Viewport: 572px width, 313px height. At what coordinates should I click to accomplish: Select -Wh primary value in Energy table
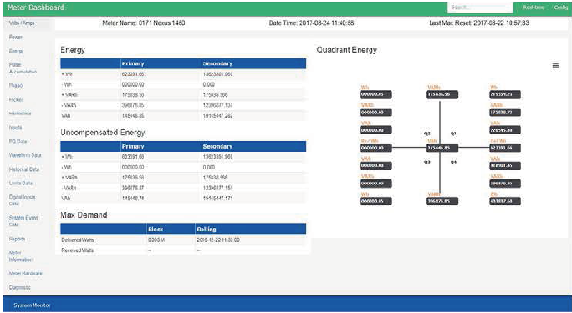point(133,84)
